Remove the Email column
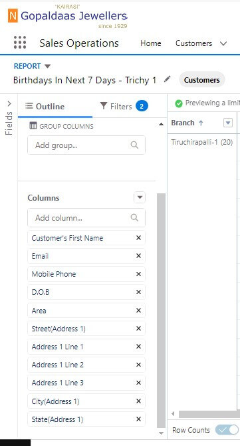Image resolution: width=240 pixels, height=446 pixels. tap(138, 256)
